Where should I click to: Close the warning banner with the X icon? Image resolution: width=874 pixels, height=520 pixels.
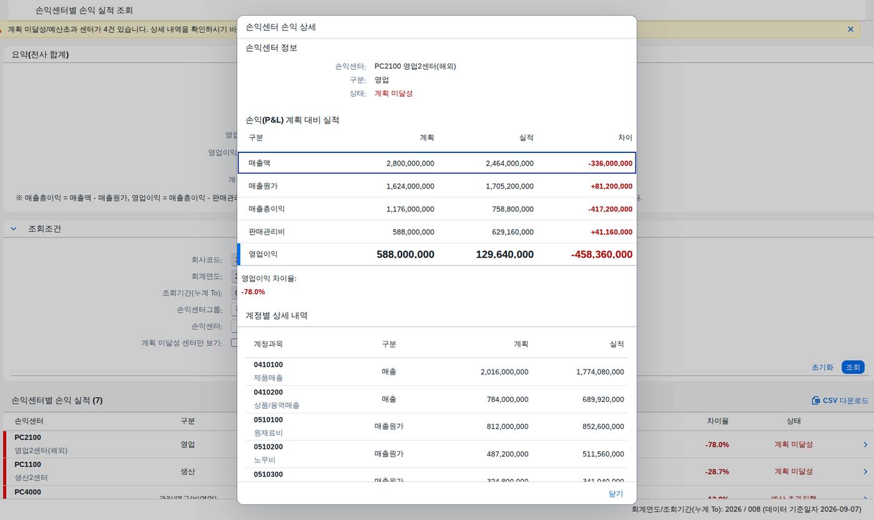pyautogui.click(x=850, y=29)
